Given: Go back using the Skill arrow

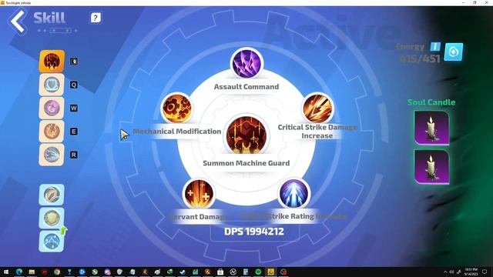Looking at the screenshot, I should click(x=17, y=21).
